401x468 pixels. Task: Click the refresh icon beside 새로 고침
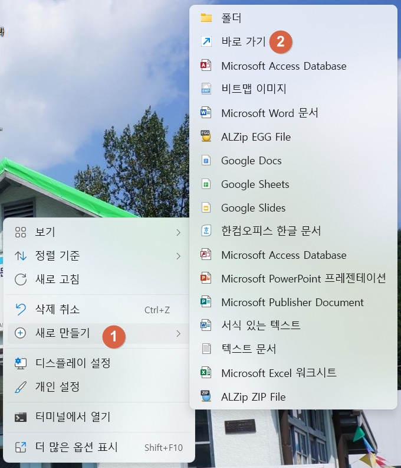click(21, 279)
